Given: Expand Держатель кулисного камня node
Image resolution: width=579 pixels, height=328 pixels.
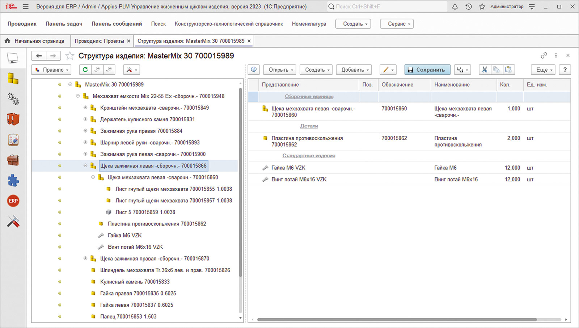Looking at the screenshot, I should (85, 119).
